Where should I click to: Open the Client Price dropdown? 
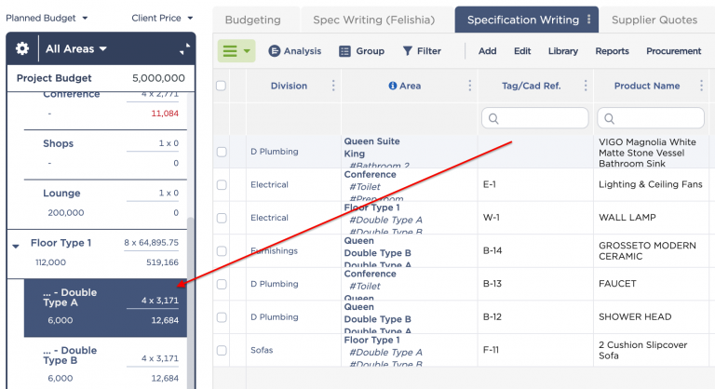[162, 18]
